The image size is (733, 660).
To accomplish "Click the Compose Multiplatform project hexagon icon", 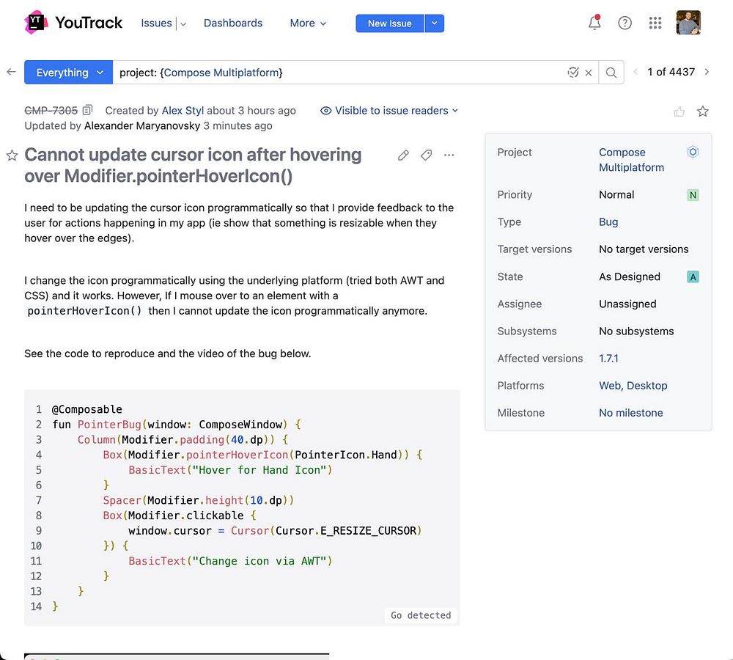I will [x=693, y=152].
